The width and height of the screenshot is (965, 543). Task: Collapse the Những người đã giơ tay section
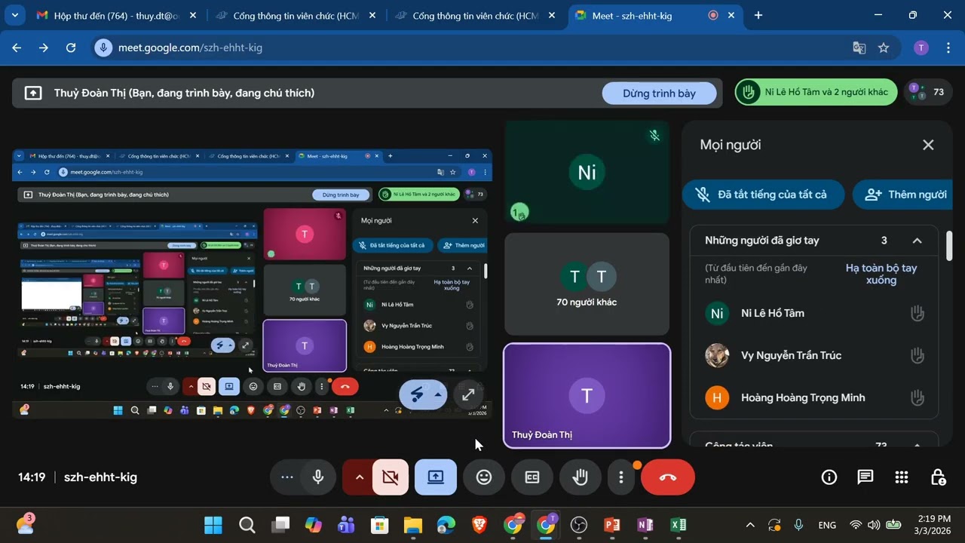tap(917, 241)
